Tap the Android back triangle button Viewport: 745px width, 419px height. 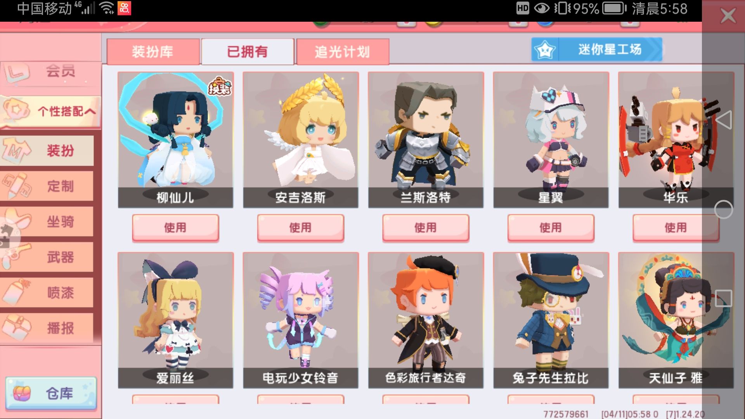[724, 119]
